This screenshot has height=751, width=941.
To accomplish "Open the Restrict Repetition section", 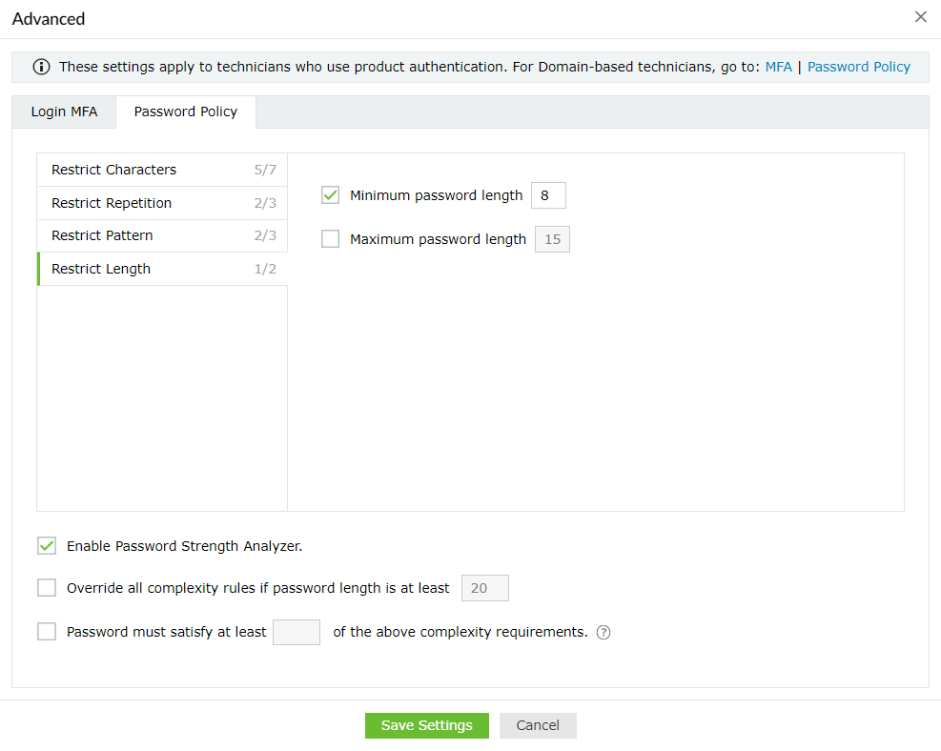I will (162, 203).
